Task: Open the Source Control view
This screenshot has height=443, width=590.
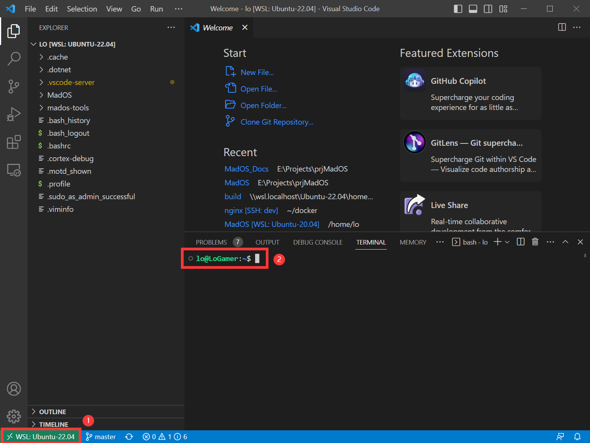Action: tap(14, 87)
